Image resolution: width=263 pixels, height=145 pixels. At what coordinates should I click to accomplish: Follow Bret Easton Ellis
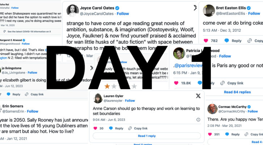(254, 13)
